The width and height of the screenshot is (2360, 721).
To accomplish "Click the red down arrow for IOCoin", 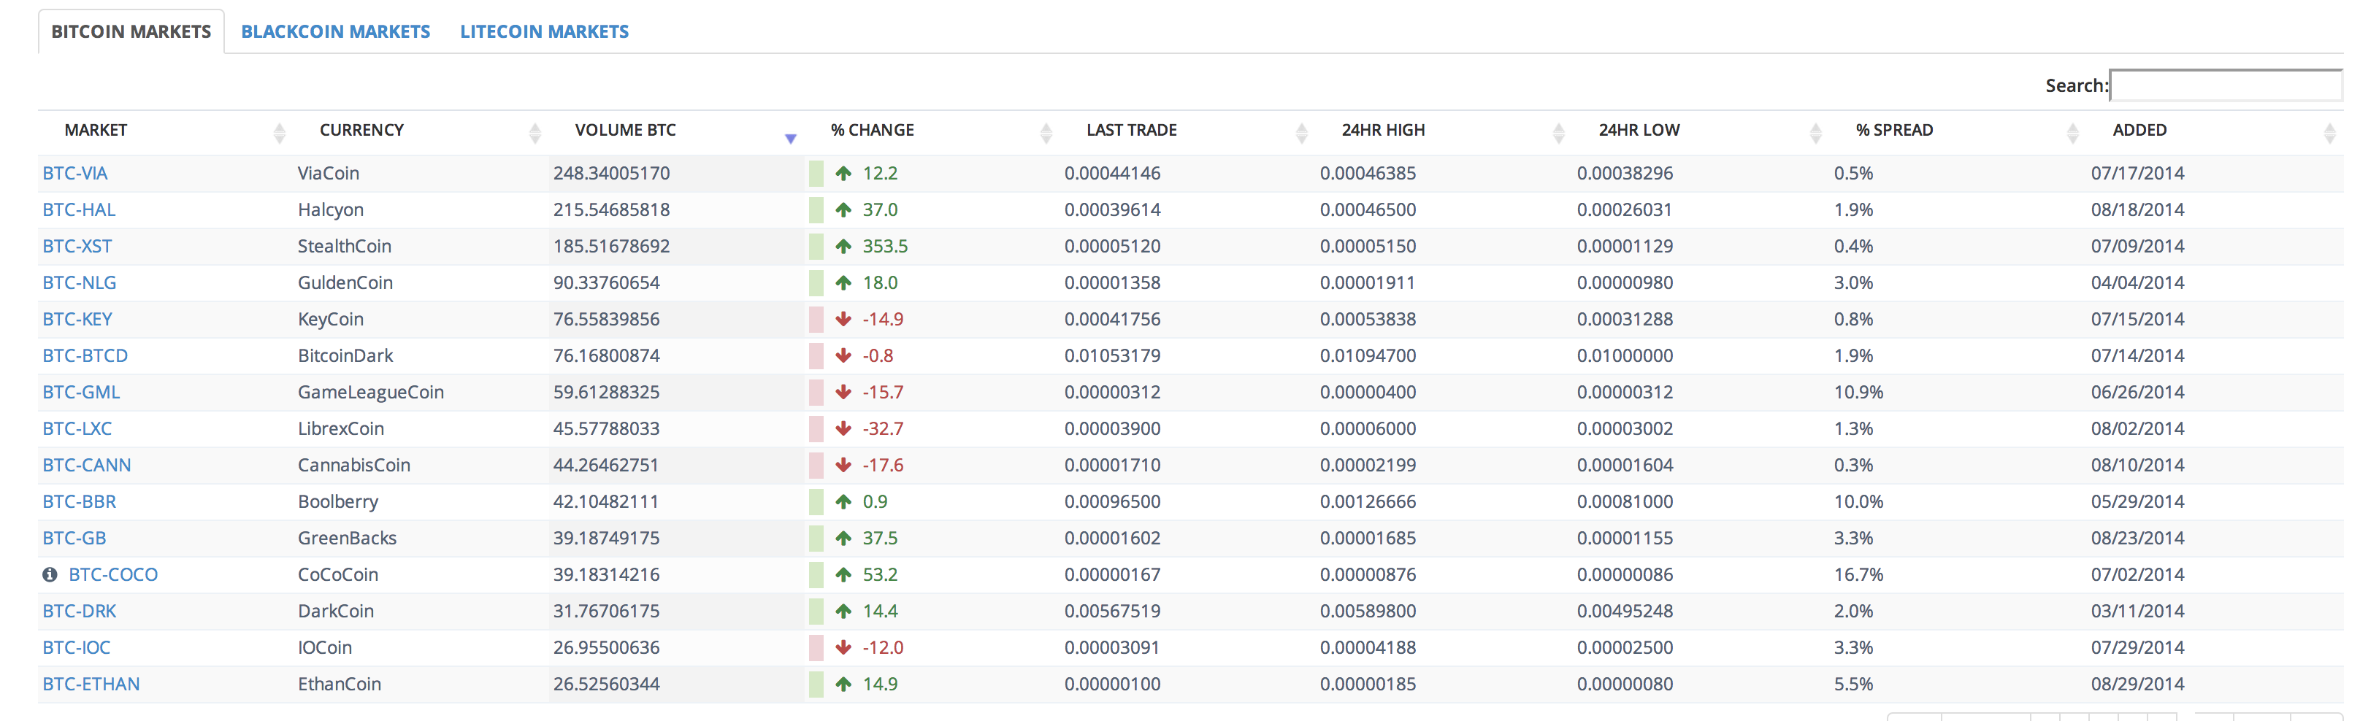I will tap(844, 648).
